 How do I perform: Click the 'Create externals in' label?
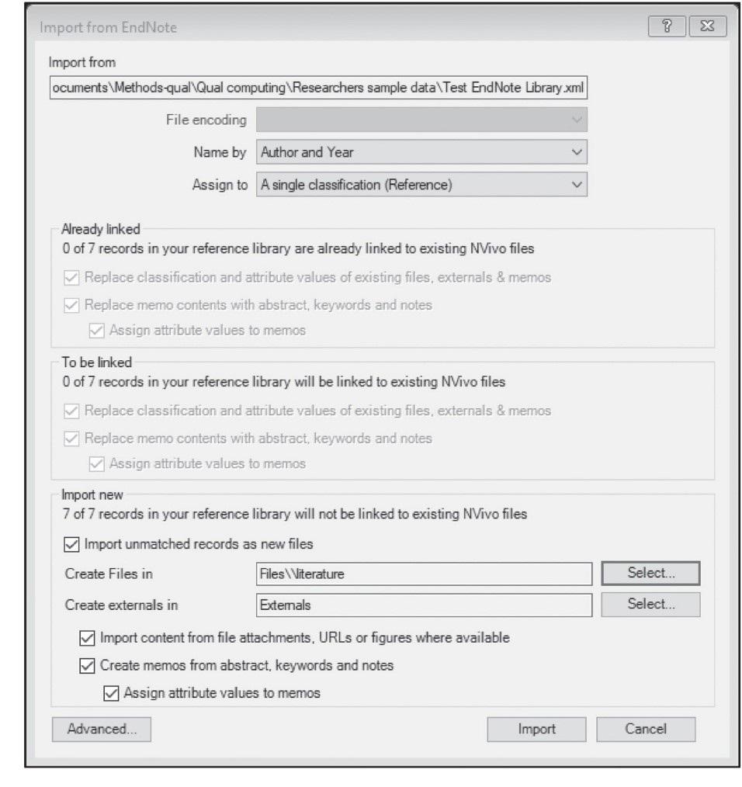click(122, 605)
